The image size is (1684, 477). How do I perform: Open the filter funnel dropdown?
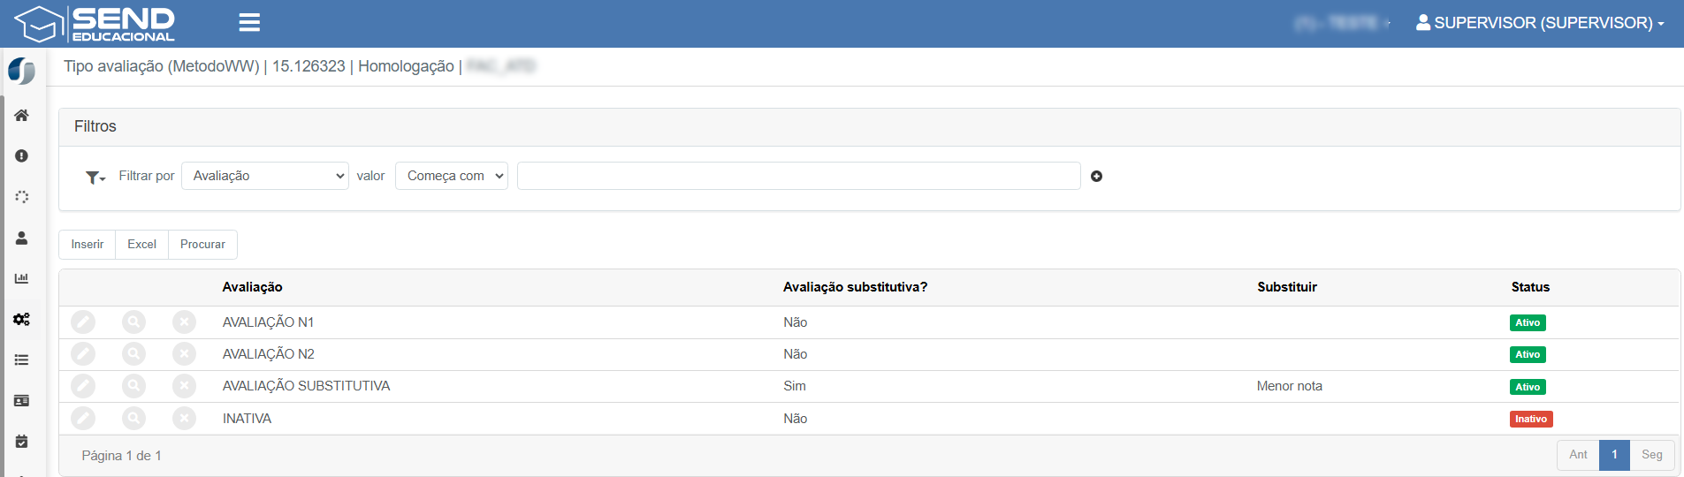click(x=95, y=178)
